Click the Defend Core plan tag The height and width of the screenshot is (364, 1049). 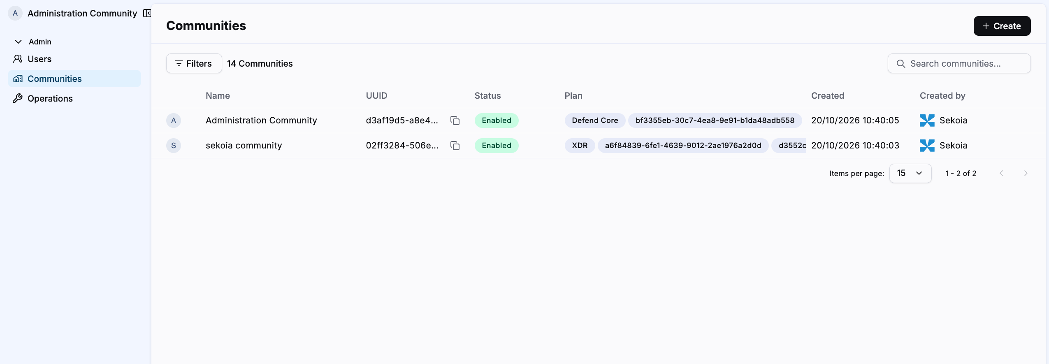coord(595,121)
